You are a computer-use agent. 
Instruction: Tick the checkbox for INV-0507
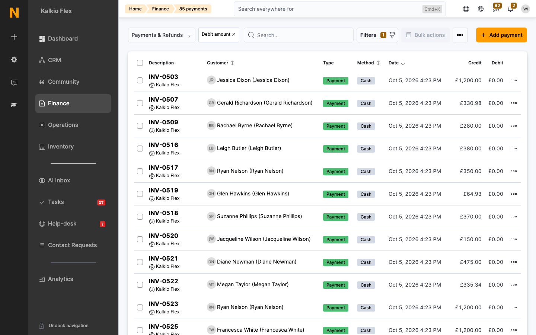point(140,103)
